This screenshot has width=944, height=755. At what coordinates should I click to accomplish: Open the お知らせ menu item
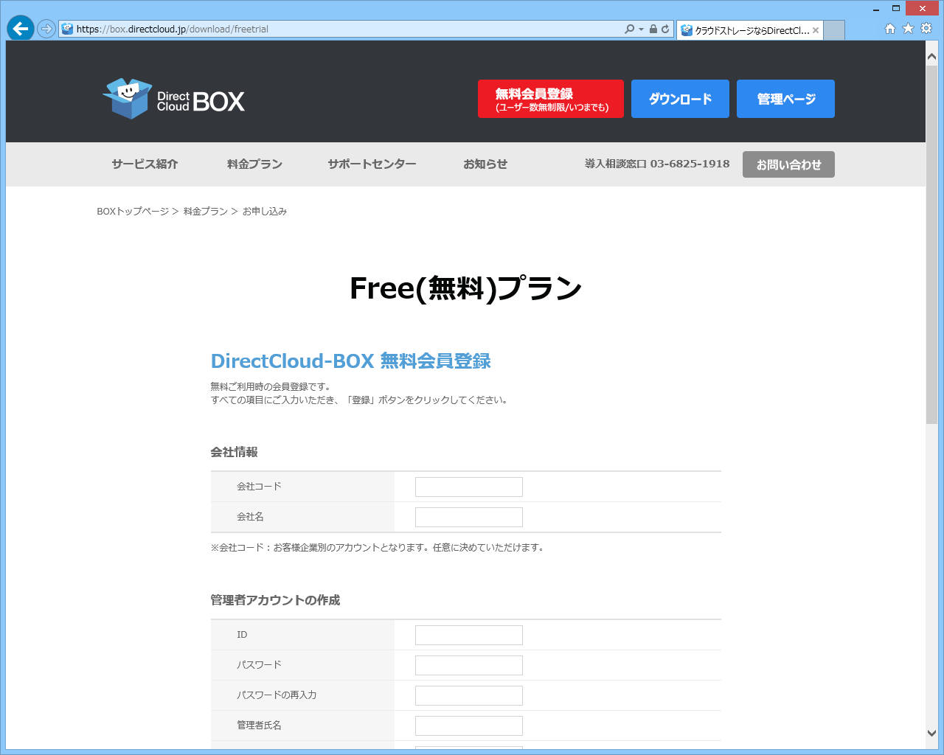[x=485, y=164]
